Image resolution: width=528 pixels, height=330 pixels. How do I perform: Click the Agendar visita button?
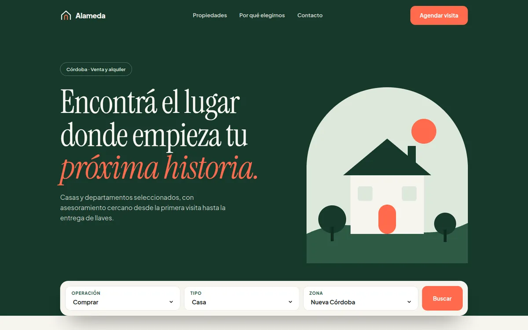click(439, 15)
